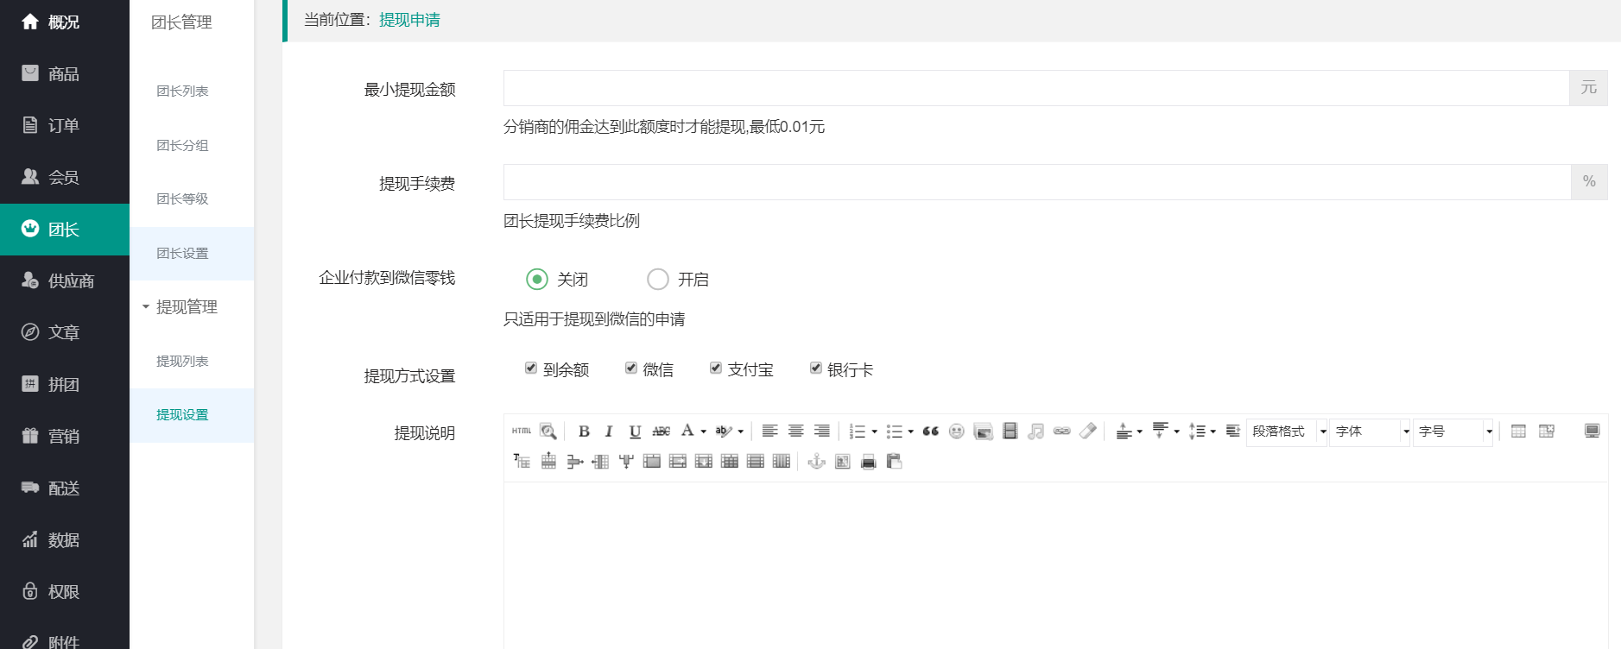Image resolution: width=1621 pixels, height=649 pixels.
Task: Uncheck the 到余额 checkbox
Action: [x=531, y=368]
